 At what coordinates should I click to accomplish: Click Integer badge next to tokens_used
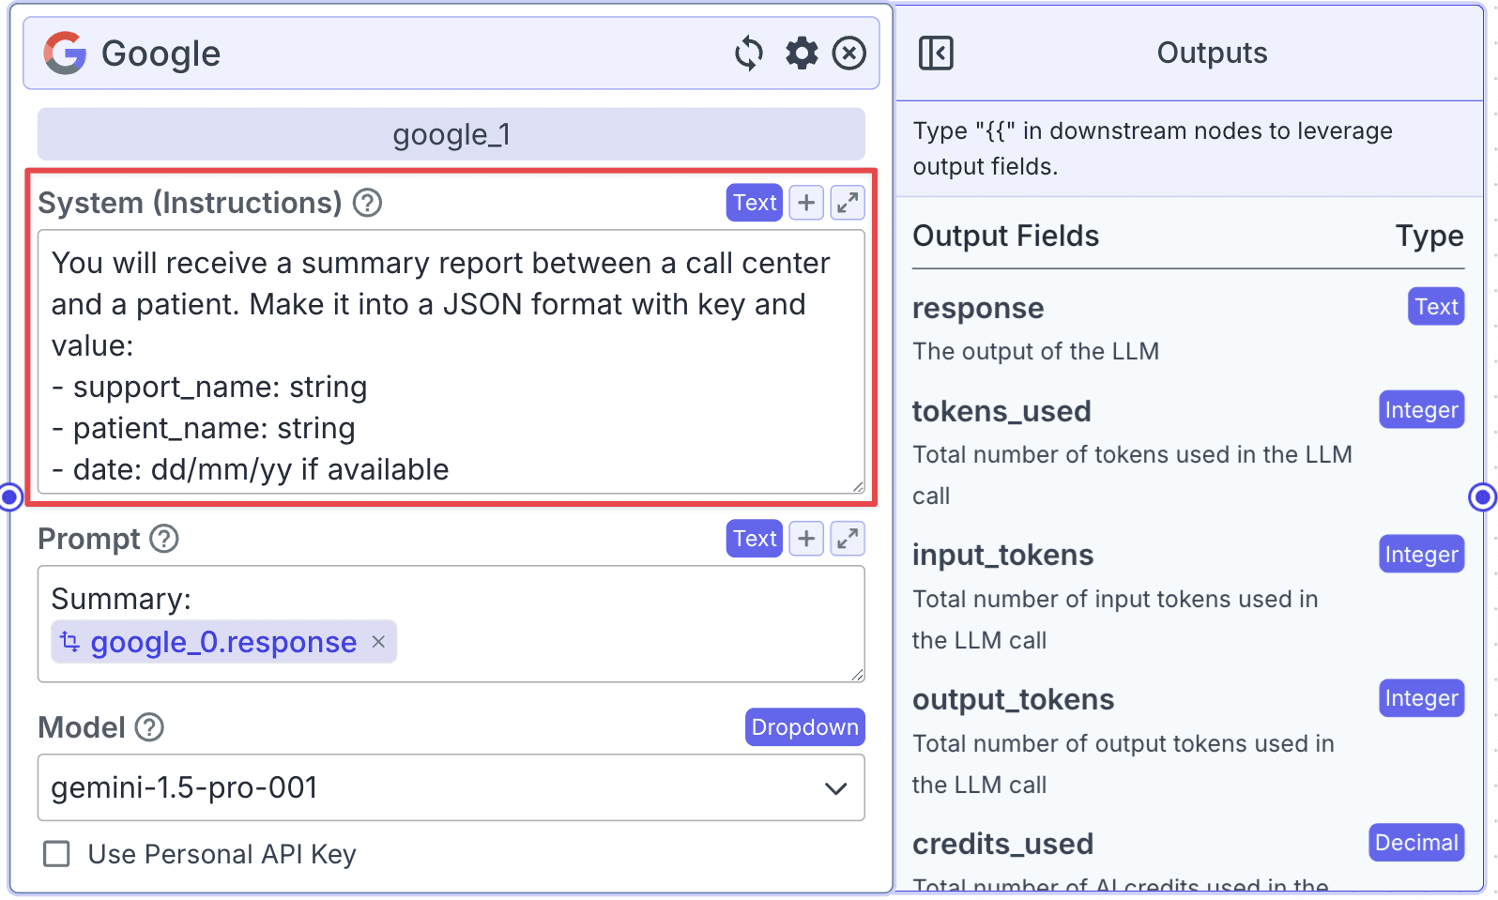pos(1422,410)
